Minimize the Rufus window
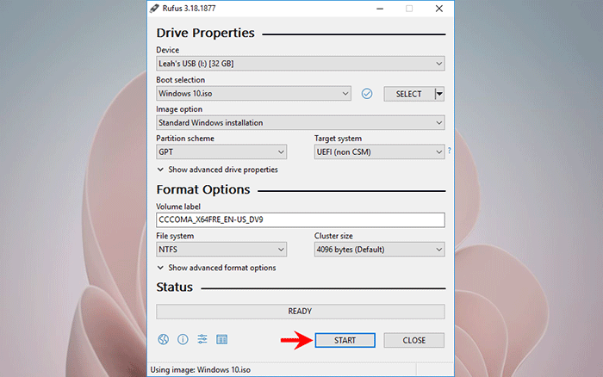 pyautogui.click(x=380, y=9)
